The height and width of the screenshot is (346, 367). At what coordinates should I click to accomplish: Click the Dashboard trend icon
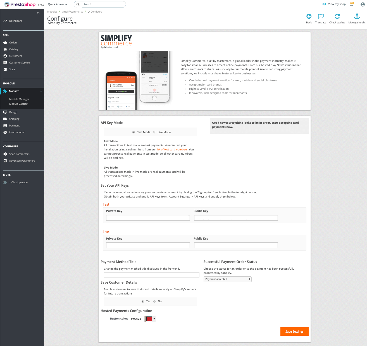[5, 21]
